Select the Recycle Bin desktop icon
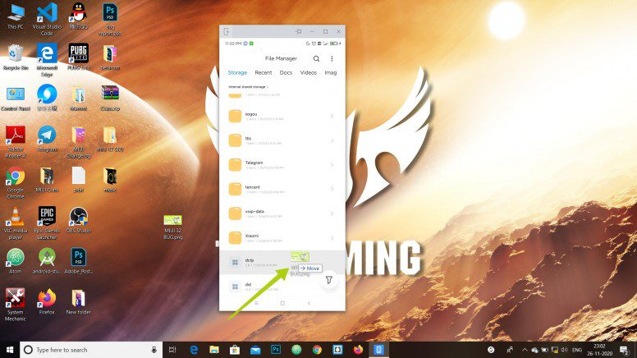The width and height of the screenshot is (637, 358). point(16,57)
